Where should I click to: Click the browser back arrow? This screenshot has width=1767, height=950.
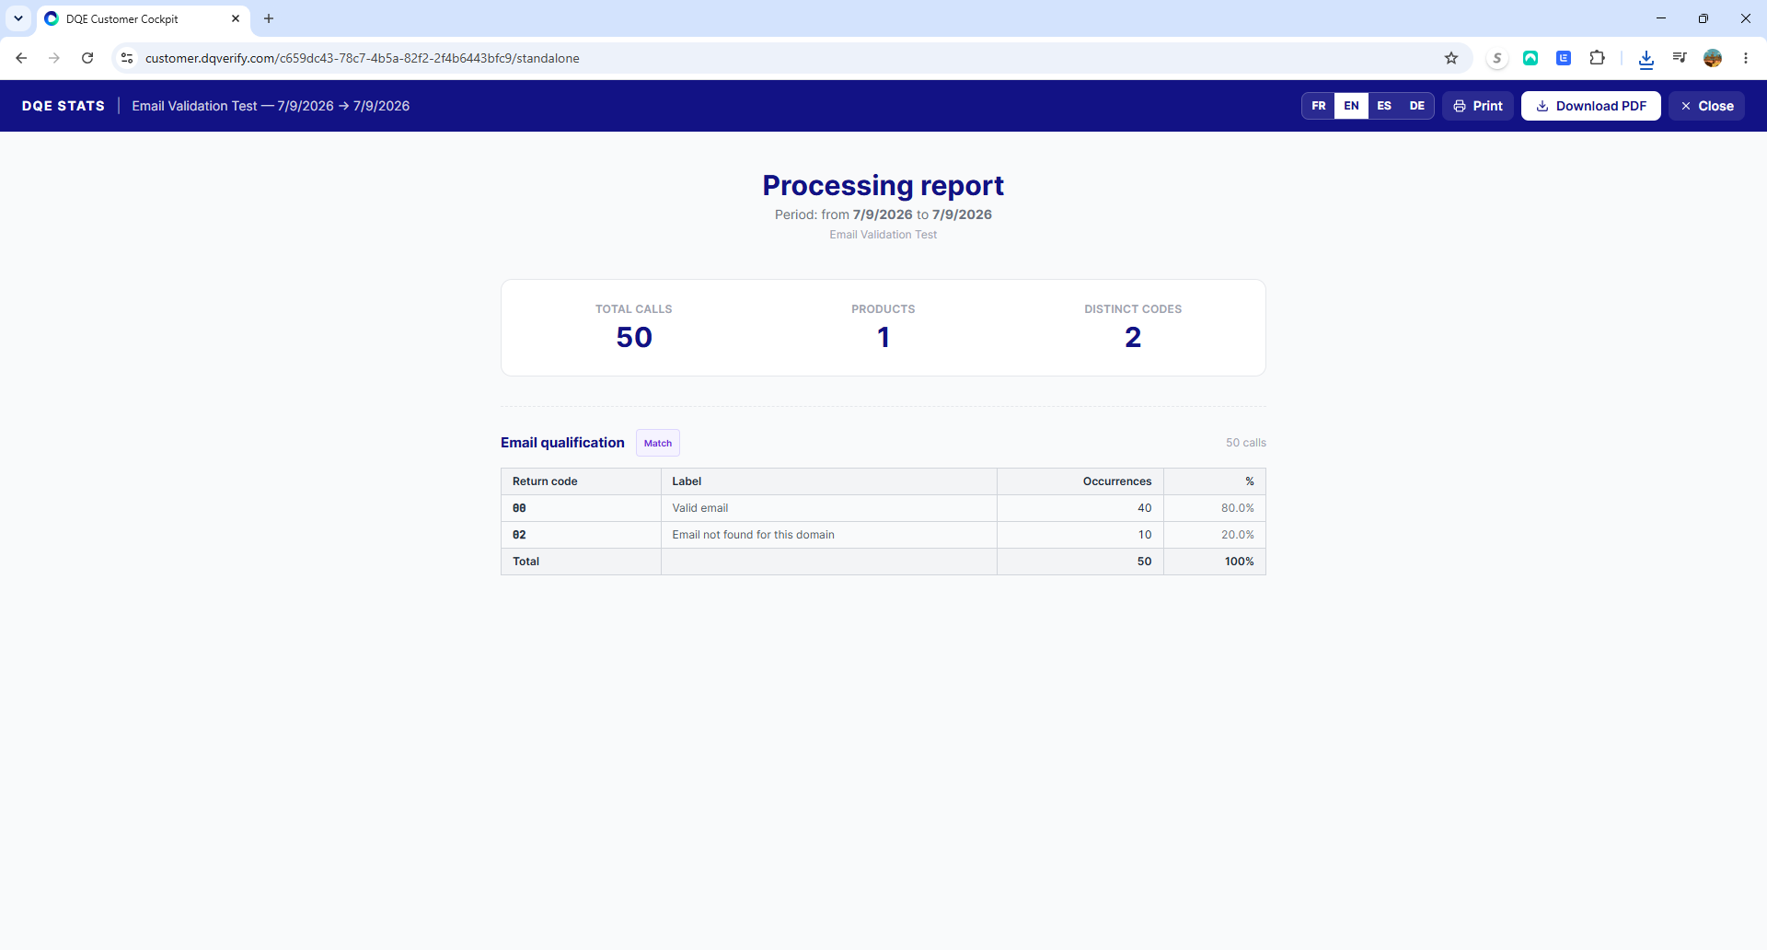point(21,58)
